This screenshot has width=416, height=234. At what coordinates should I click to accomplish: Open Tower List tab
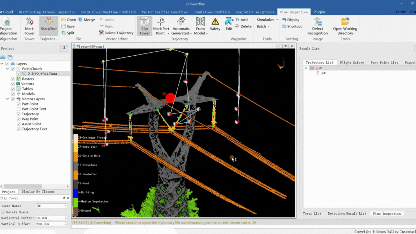pos(312,213)
